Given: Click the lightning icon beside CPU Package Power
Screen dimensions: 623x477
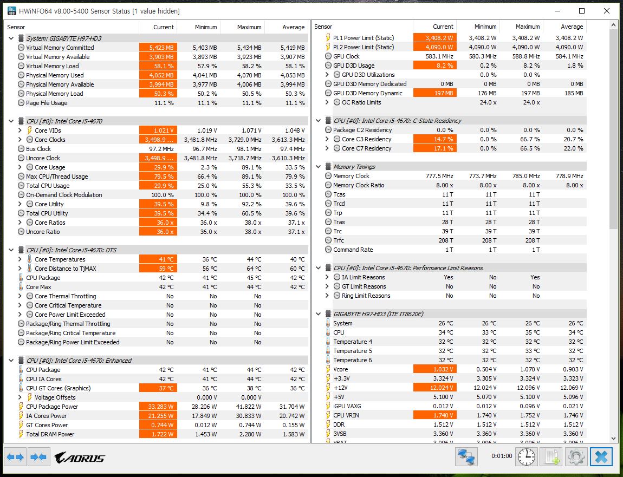Looking at the screenshot, I should click(21, 406).
